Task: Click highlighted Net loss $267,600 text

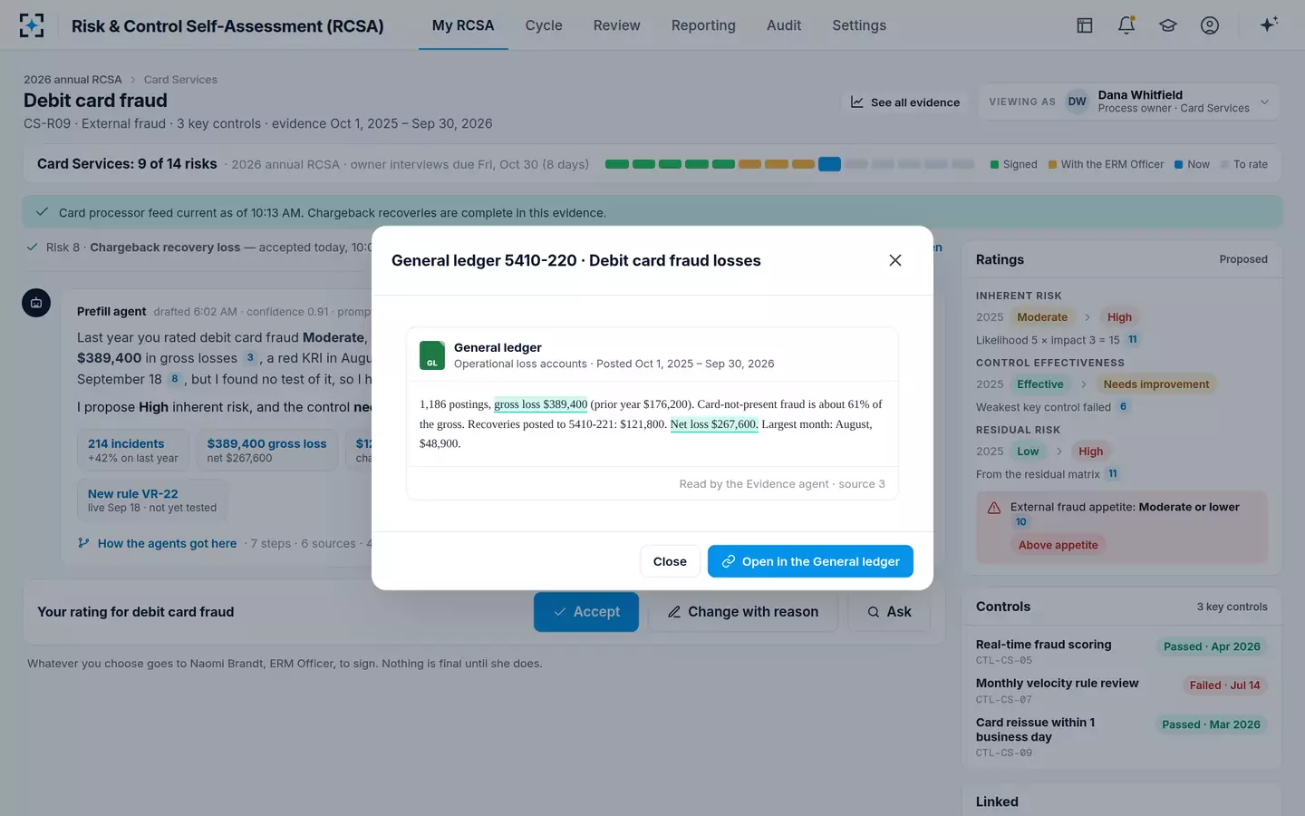Action: (714, 424)
